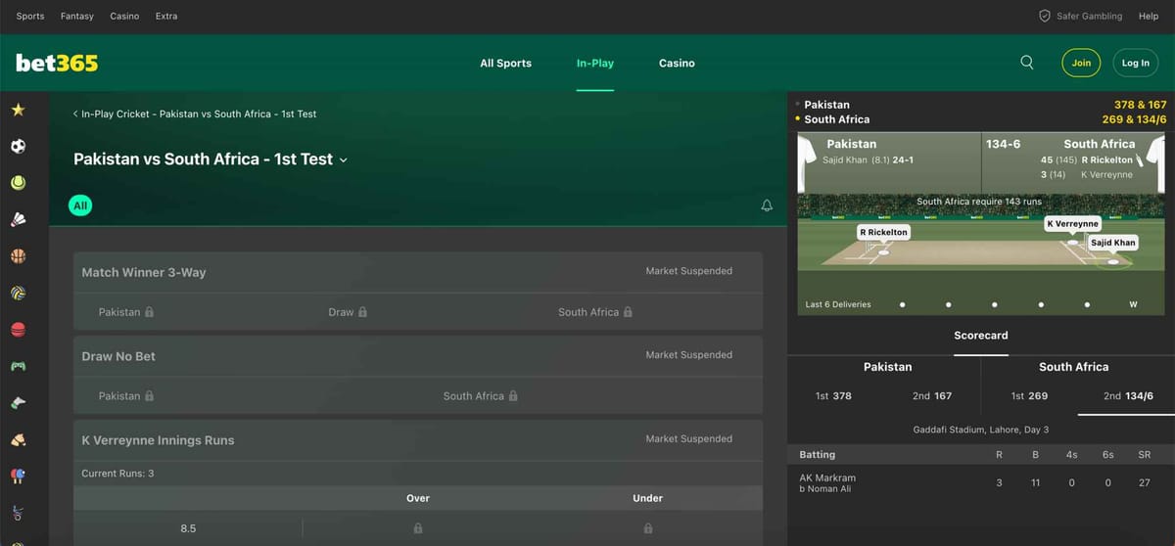Open Sports in the top bar
Screen dimensions: 1175x546
click(30, 16)
